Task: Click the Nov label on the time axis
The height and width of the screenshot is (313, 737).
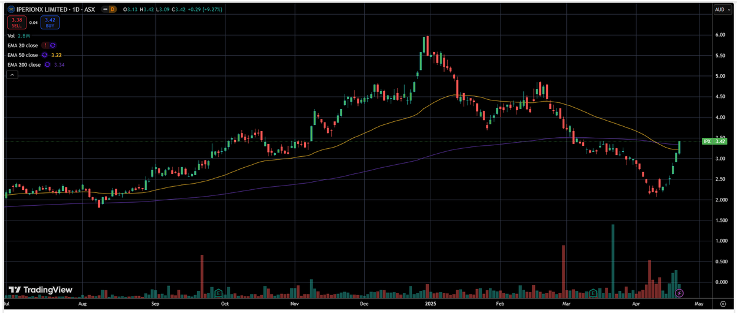Action: (x=294, y=304)
